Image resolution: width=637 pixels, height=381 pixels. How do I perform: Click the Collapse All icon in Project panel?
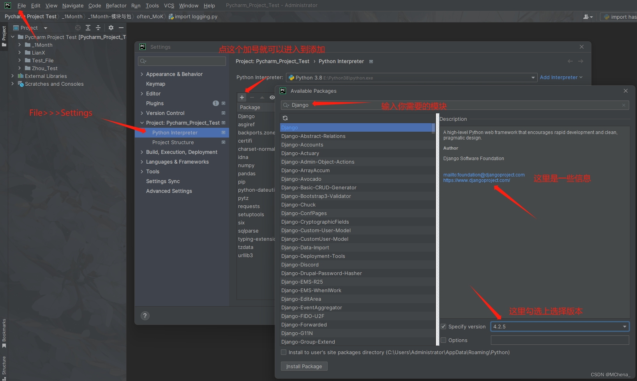click(x=98, y=28)
